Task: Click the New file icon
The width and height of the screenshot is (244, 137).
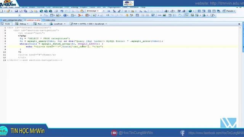Action: pyautogui.click(x=2, y=11)
